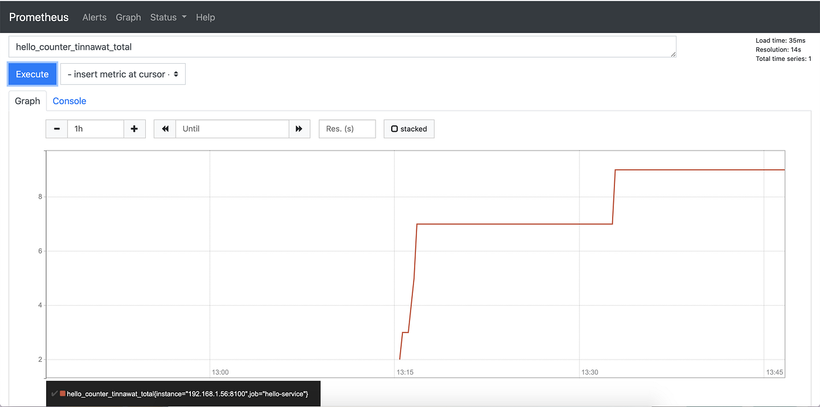Open the Alerts page from the navbar
The width and height of the screenshot is (820, 407).
tap(94, 17)
